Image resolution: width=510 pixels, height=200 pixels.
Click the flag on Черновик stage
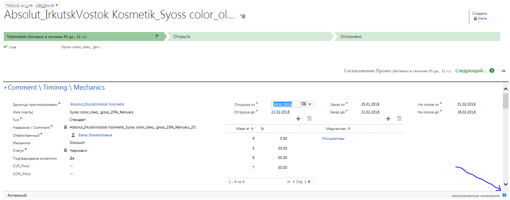coord(157,37)
